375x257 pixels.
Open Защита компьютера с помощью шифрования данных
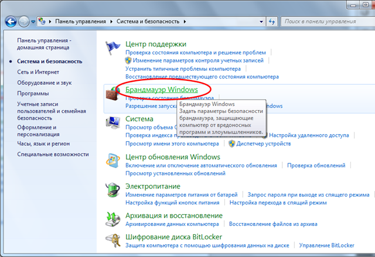point(207,245)
